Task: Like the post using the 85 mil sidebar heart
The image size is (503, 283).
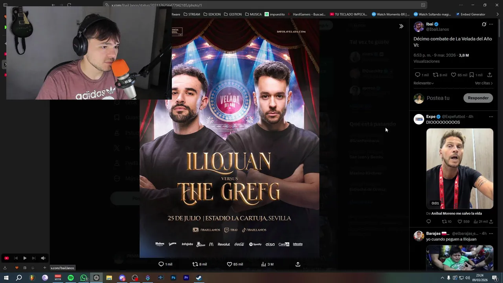Action: pyautogui.click(x=459, y=75)
